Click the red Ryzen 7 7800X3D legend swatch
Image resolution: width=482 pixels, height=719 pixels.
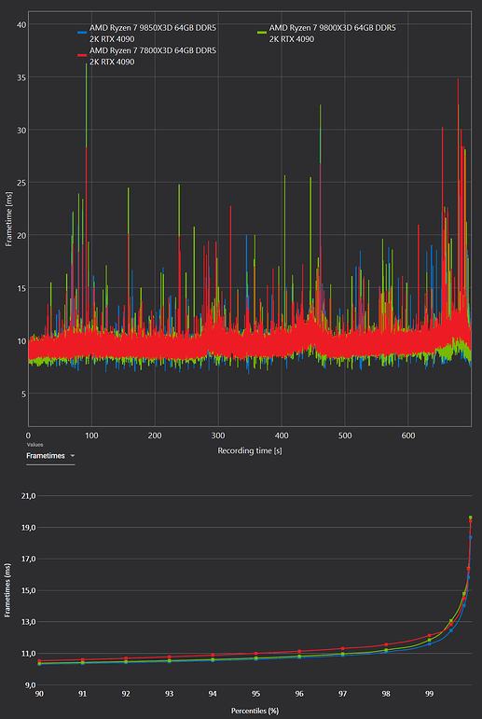82,55
